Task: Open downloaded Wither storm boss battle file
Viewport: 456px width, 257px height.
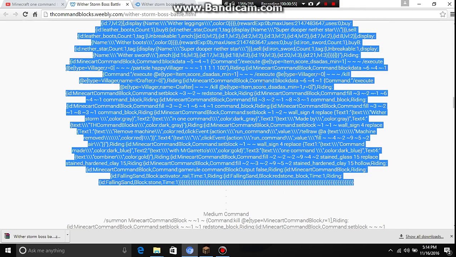Action: coord(33,236)
